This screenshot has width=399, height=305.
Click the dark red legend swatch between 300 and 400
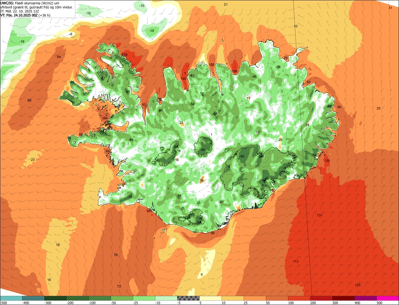(344, 298)
